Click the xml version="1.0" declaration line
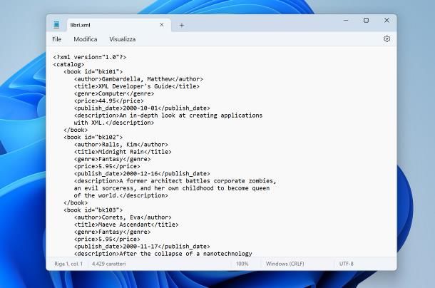This screenshot has height=288, width=435. (90, 57)
